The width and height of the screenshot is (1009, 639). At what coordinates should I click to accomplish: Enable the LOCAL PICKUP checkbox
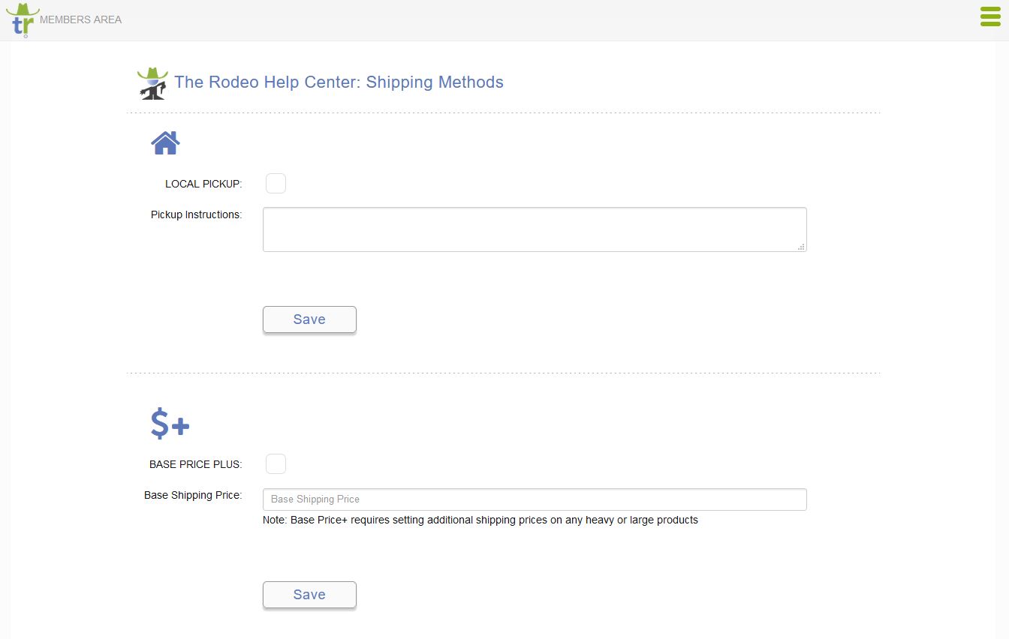276,184
